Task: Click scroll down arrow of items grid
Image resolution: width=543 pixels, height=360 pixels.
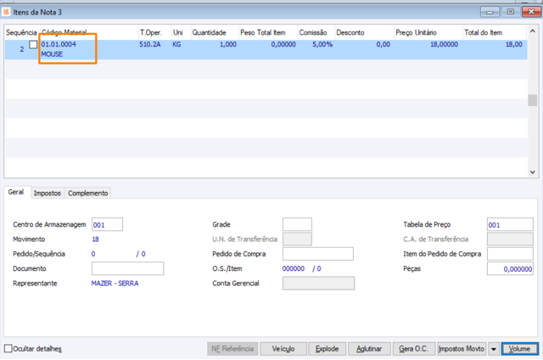Action: [533, 172]
